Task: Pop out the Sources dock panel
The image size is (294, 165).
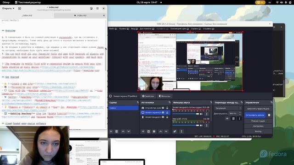Action: [170, 102]
